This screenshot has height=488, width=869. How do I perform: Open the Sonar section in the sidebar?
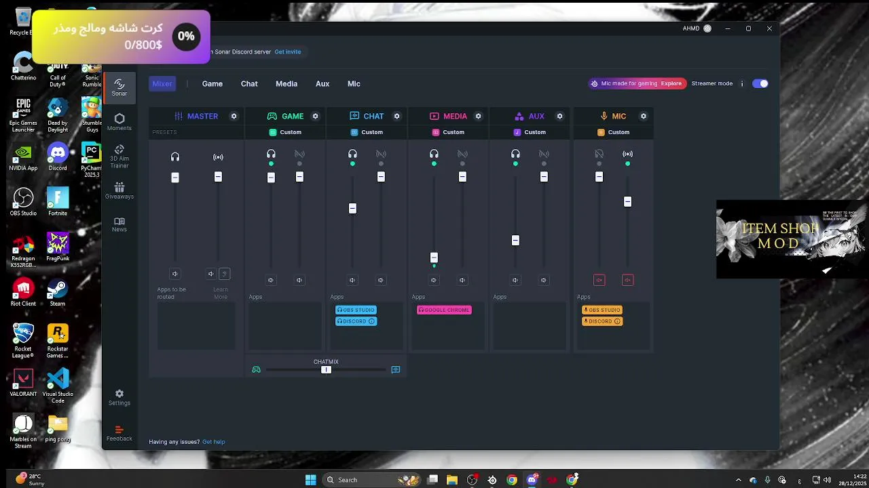tap(119, 87)
